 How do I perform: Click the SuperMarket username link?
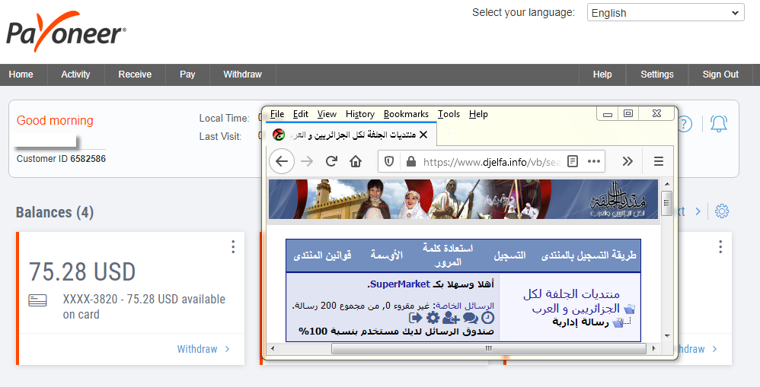[400, 284]
